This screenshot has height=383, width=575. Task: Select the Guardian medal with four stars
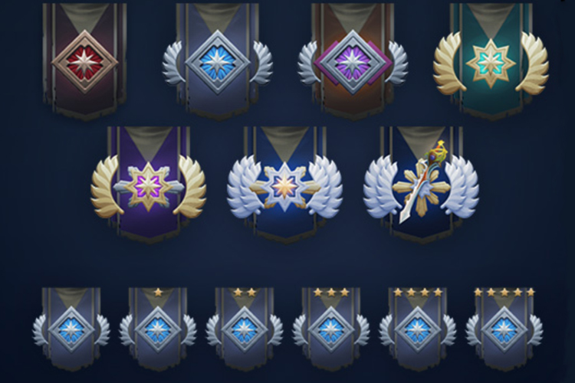tap(417, 329)
